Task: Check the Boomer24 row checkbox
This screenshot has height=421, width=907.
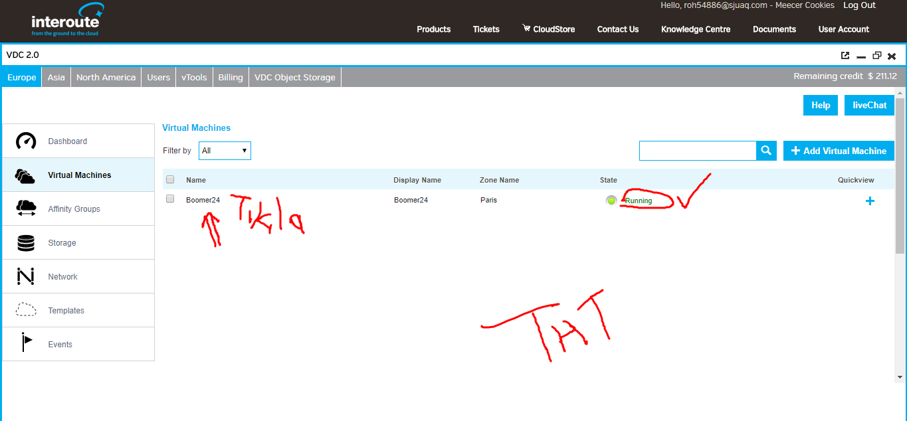Action: 170,199
